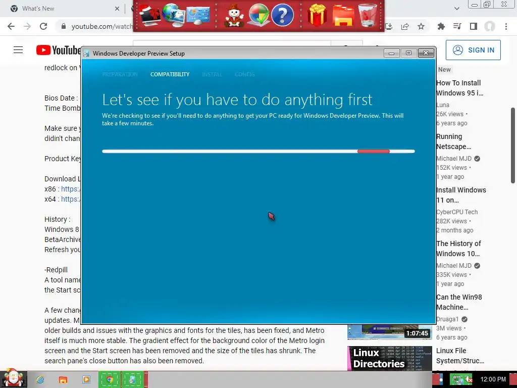Open Chrome media controls icon
The width and height of the screenshot is (517, 388).
457,26
